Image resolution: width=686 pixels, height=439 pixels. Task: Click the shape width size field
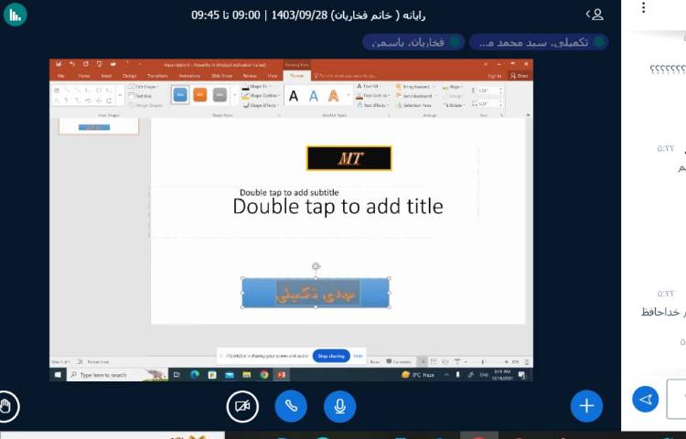click(487, 103)
